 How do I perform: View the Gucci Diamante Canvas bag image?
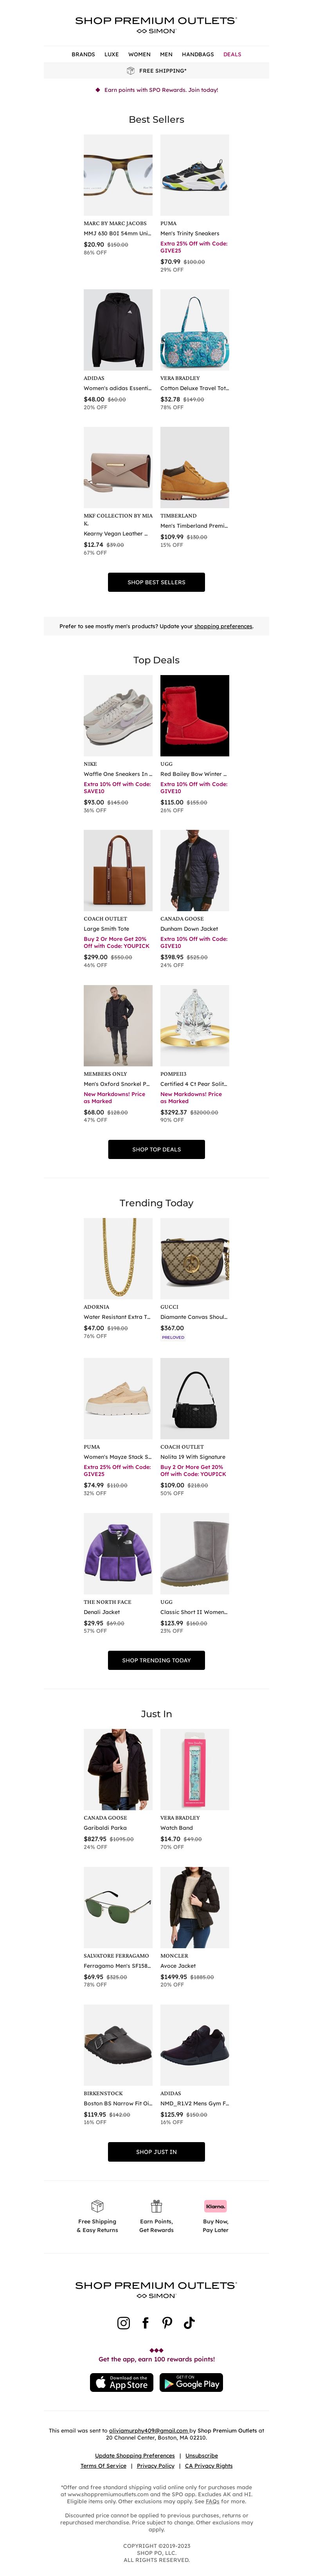coord(194,1258)
